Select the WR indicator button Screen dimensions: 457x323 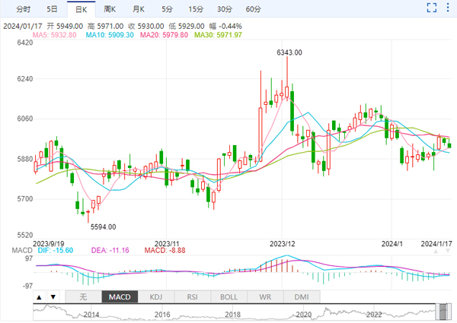pos(265,297)
